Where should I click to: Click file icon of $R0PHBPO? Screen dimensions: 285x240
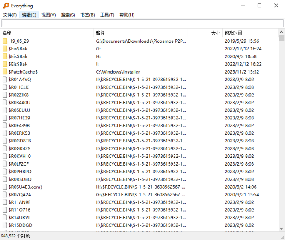pos(5,172)
